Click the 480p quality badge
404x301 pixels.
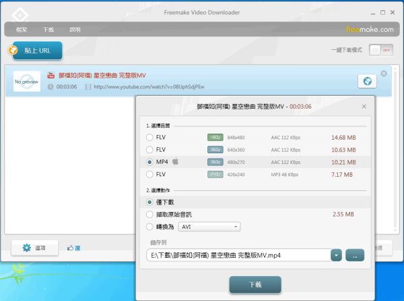tap(215, 137)
